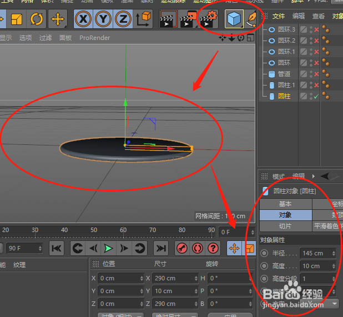The width and height of the screenshot is (343, 317).
Task: Toggle the X axis lock
Action: click(x=83, y=19)
